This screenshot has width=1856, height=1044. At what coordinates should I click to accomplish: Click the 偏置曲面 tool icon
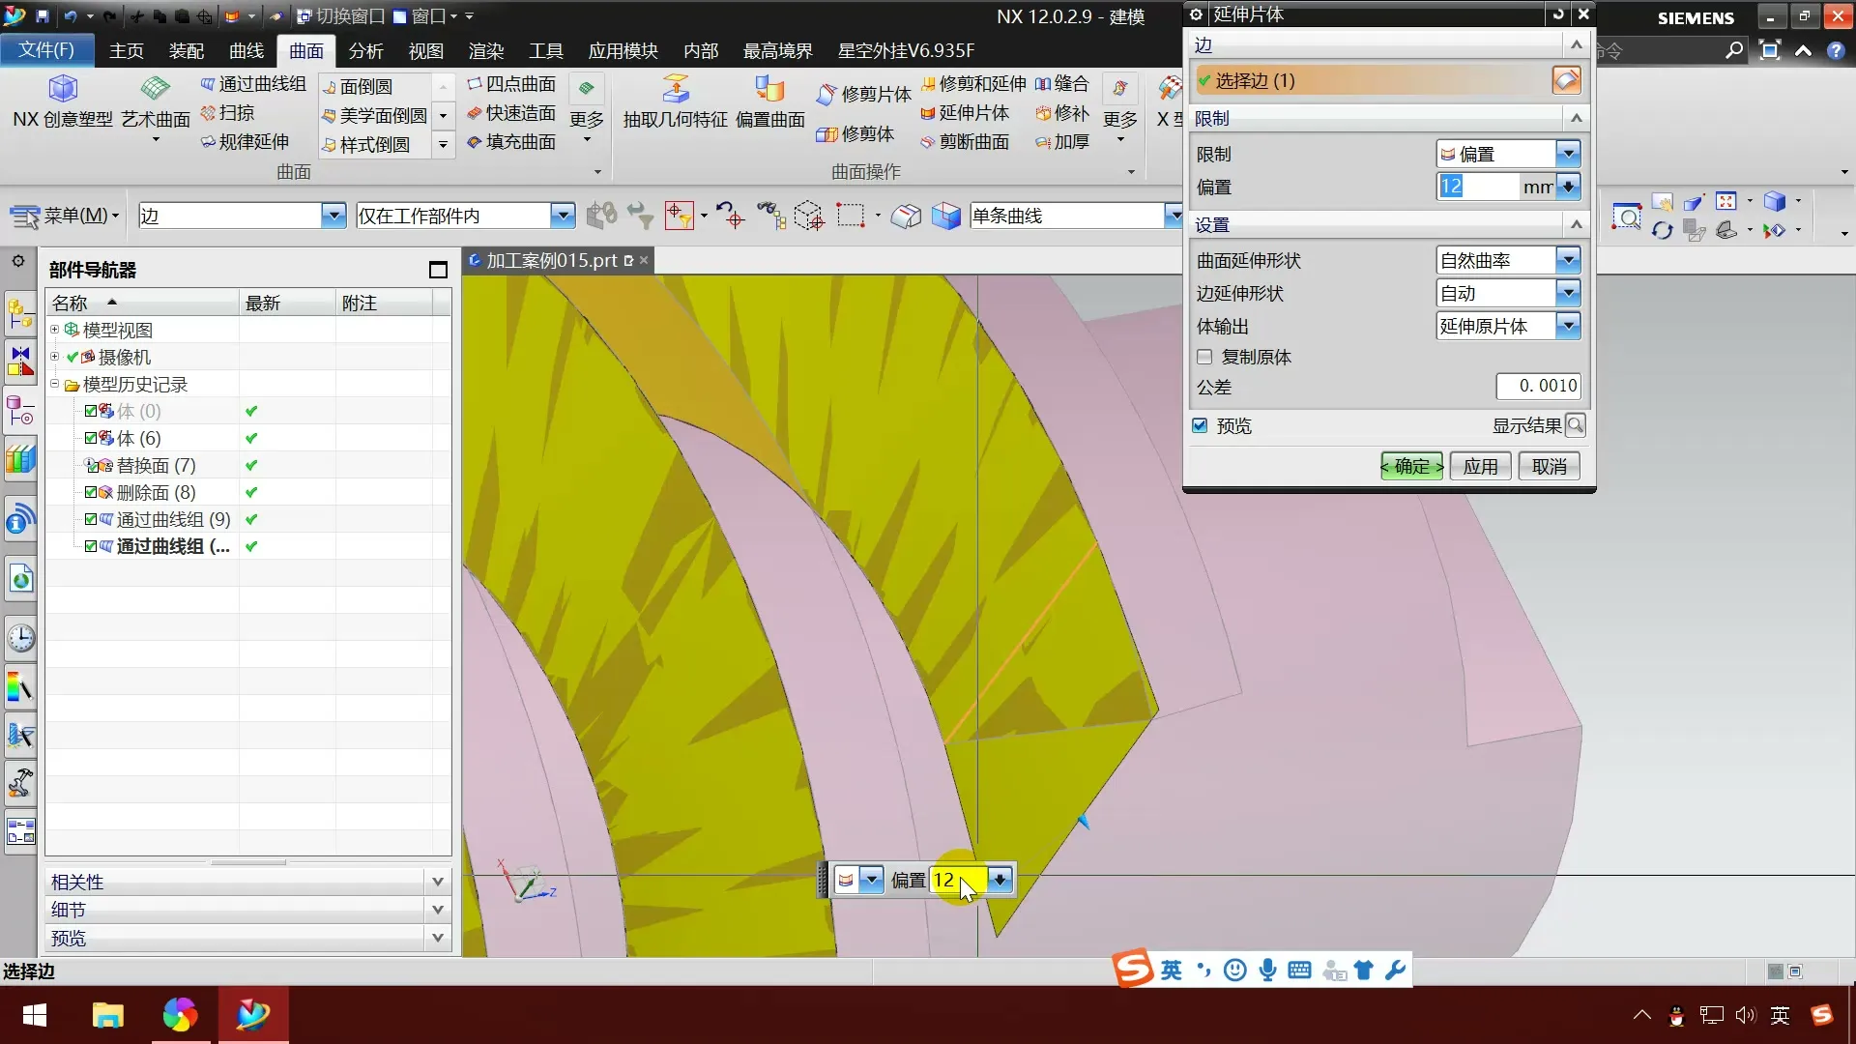(769, 89)
